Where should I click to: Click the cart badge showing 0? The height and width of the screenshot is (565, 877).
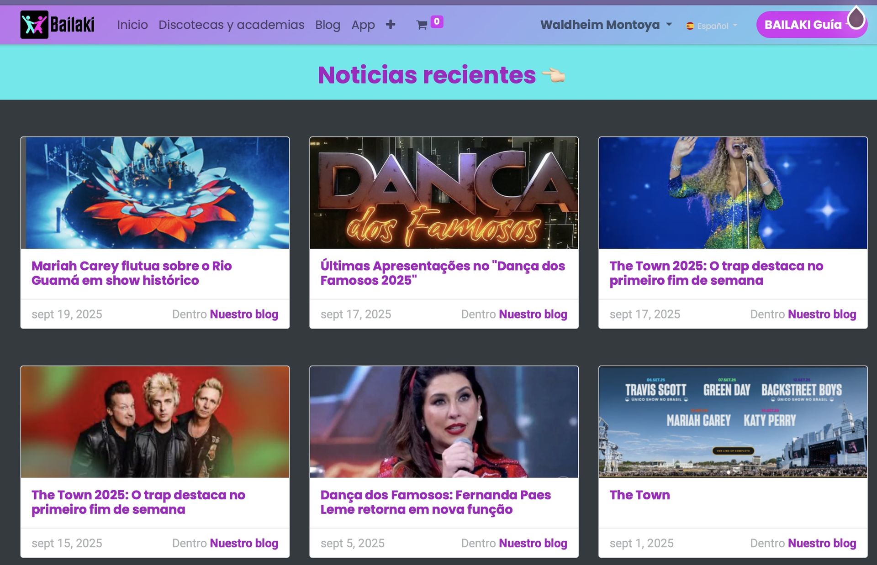[437, 21]
